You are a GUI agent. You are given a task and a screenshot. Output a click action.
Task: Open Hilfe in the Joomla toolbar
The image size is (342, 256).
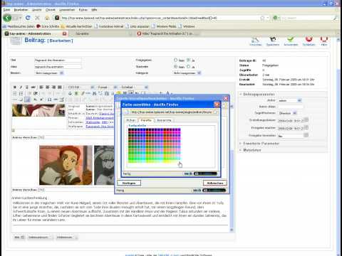click(x=324, y=41)
